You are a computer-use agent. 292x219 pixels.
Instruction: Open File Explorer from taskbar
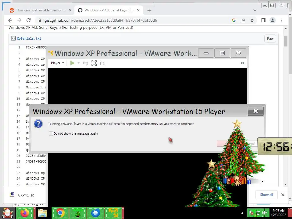click(x=42, y=213)
